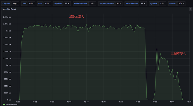Viewport: 193px width, 106px height.
Task: Click the fqdn variable label
Action: (x=24, y=4)
